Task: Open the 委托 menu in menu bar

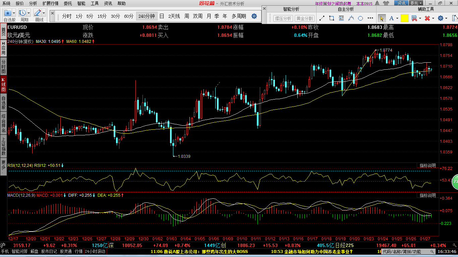Action: (x=68, y=3)
